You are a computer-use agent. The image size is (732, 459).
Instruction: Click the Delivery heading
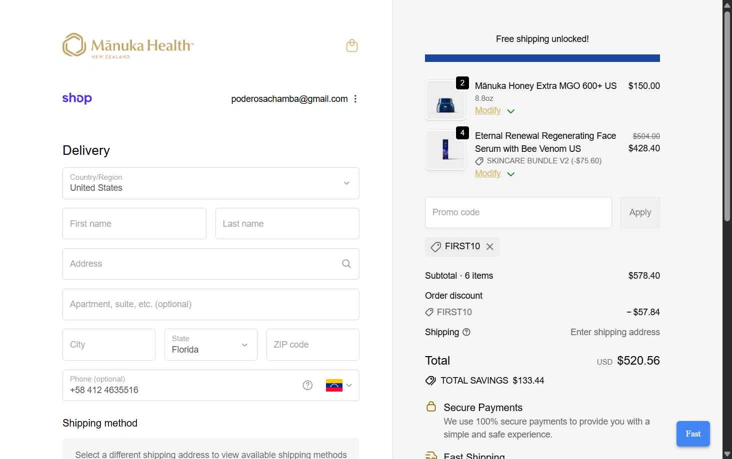pos(86,150)
